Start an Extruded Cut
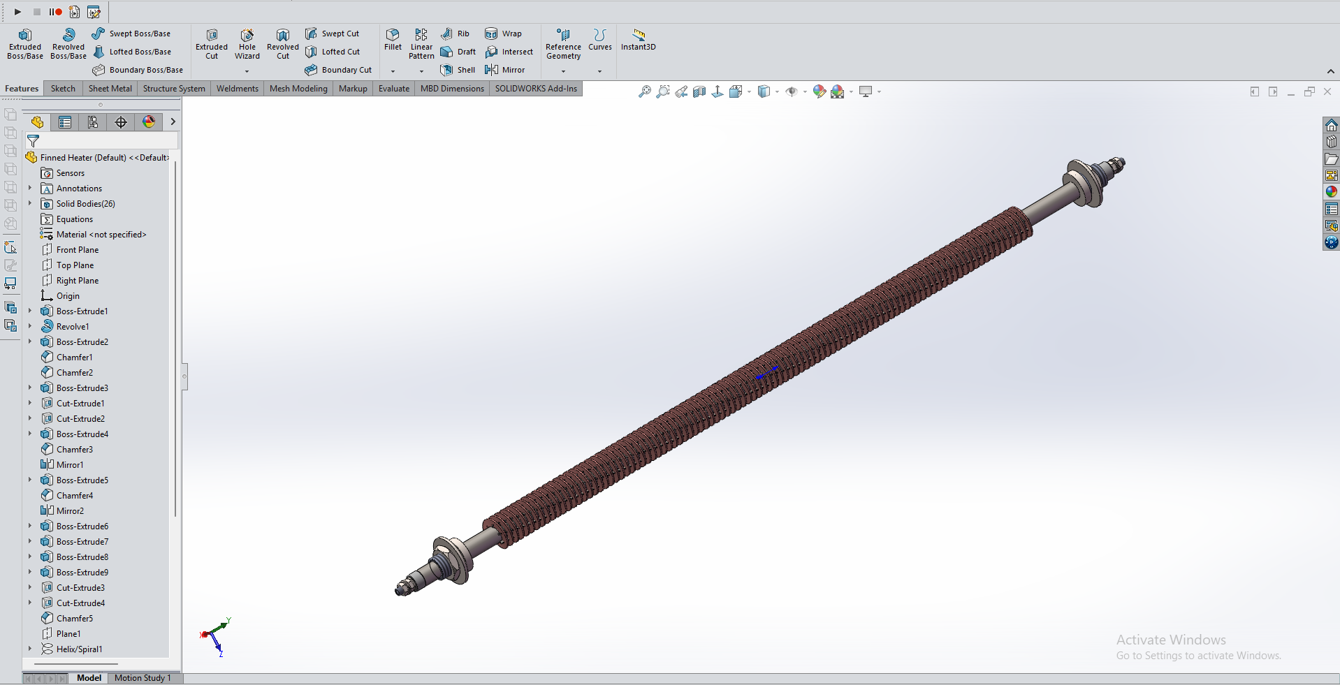 pos(212,44)
